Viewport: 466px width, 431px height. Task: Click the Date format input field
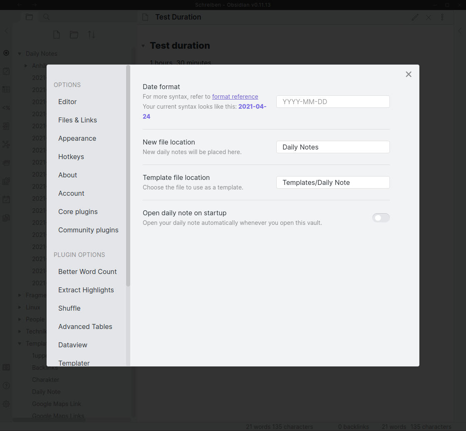(333, 102)
